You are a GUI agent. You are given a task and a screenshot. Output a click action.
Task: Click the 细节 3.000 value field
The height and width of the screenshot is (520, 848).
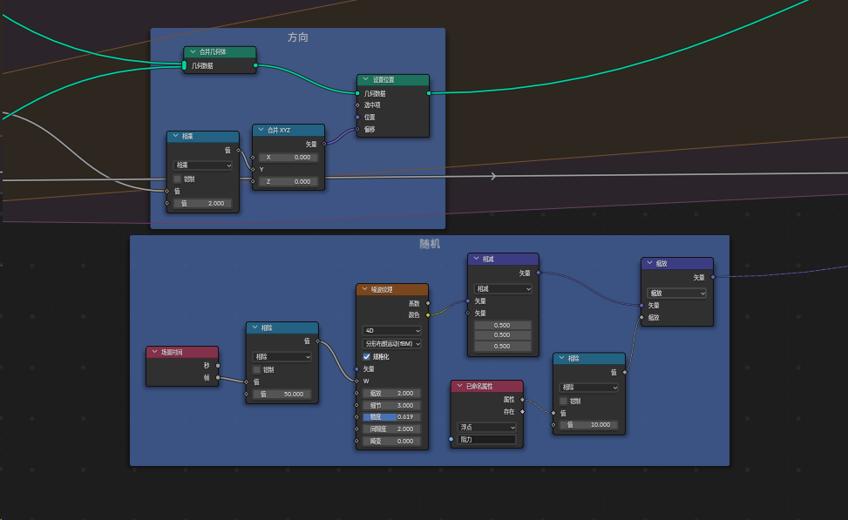click(x=391, y=405)
